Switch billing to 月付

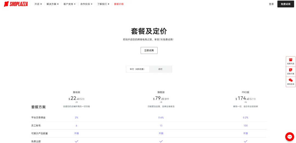[x=160, y=69]
